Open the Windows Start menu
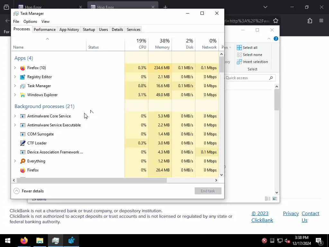 (x=8, y=241)
